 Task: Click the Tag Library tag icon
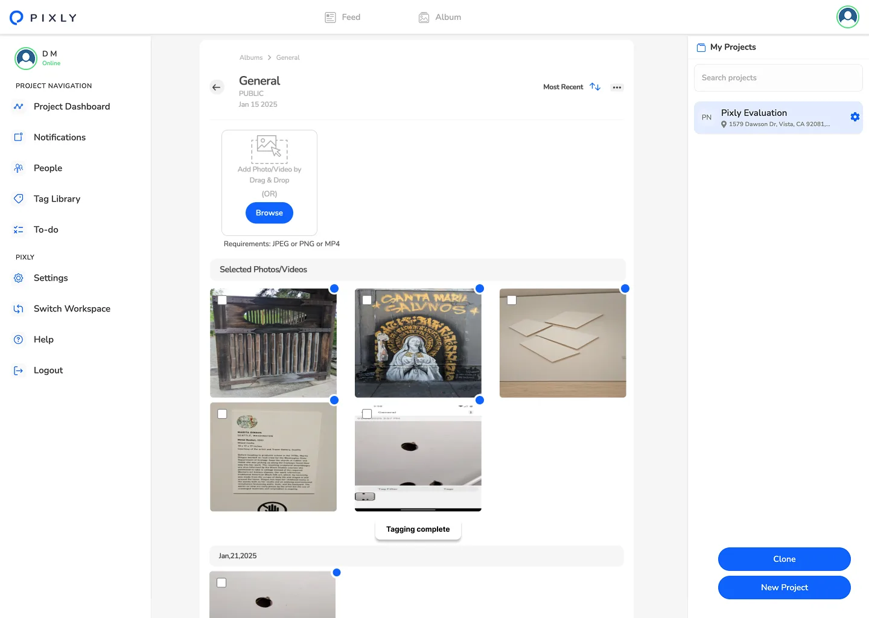[19, 199]
